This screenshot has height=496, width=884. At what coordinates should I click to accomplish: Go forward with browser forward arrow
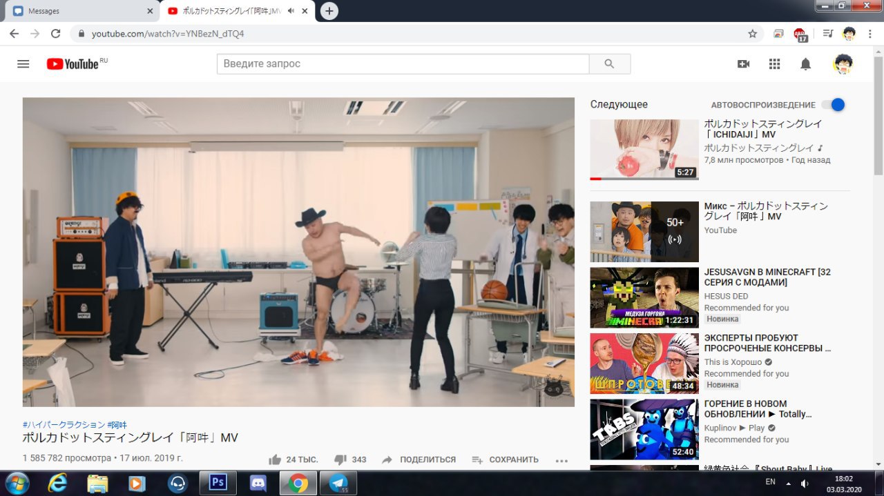(35, 33)
